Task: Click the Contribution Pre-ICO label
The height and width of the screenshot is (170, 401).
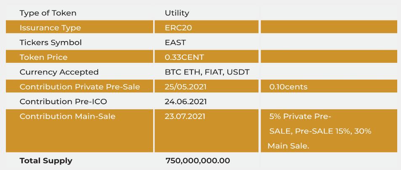Action: point(63,102)
